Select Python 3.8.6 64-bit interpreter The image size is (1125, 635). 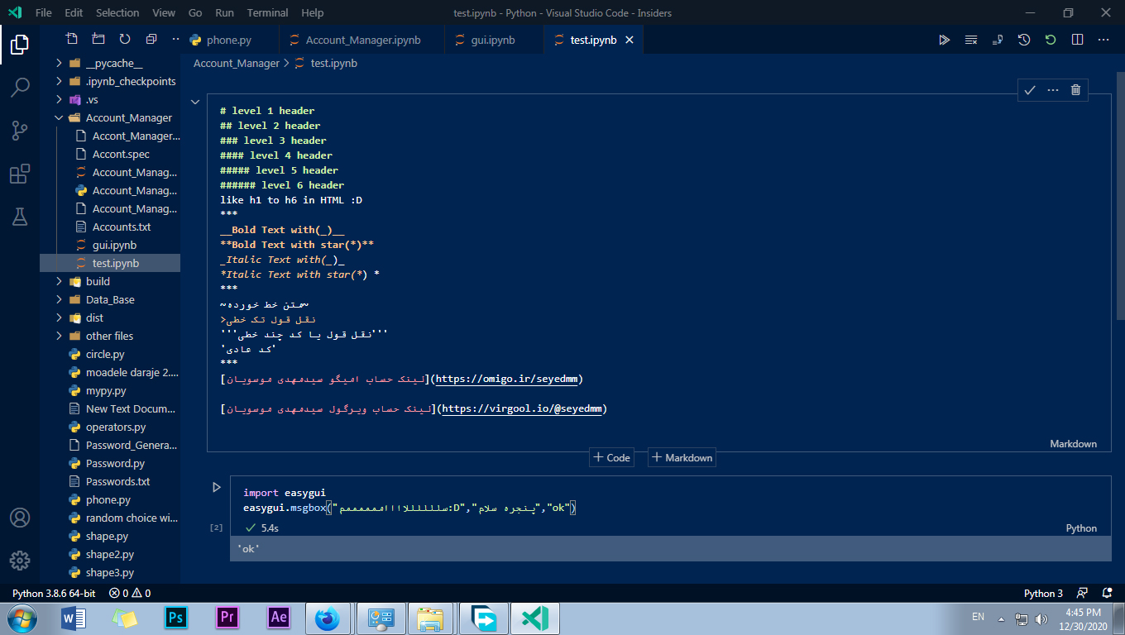coord(54,593)
